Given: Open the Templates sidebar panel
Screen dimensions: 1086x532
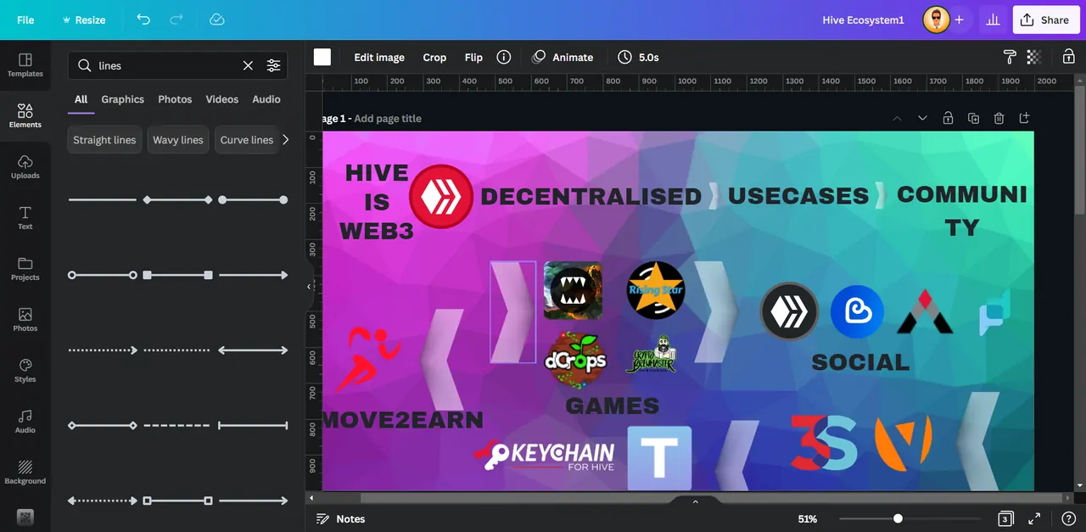Looking at the screenshot, I should 25,65.
